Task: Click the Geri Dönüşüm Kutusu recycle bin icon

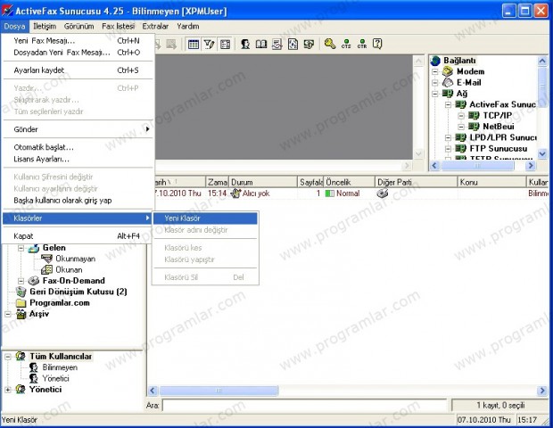Action: click(x=21, y=292)
